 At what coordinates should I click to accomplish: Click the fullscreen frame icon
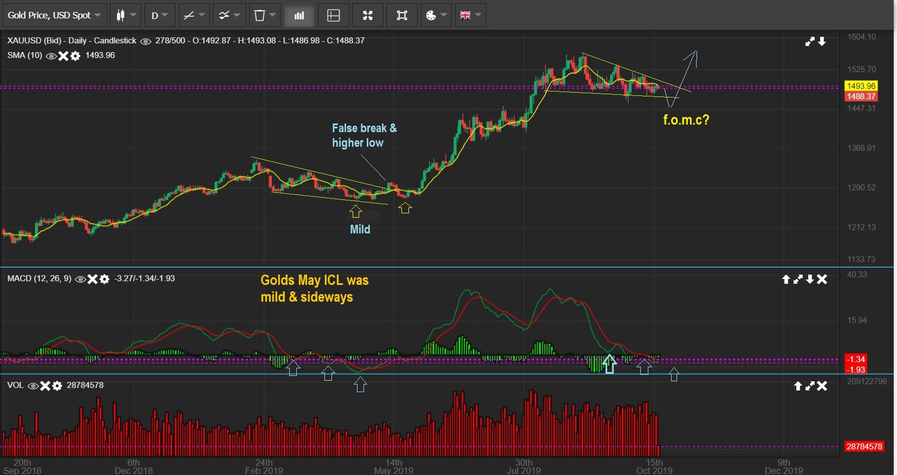402,15
